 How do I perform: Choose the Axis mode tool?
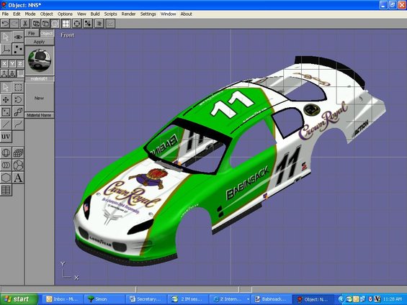(6, 49)
